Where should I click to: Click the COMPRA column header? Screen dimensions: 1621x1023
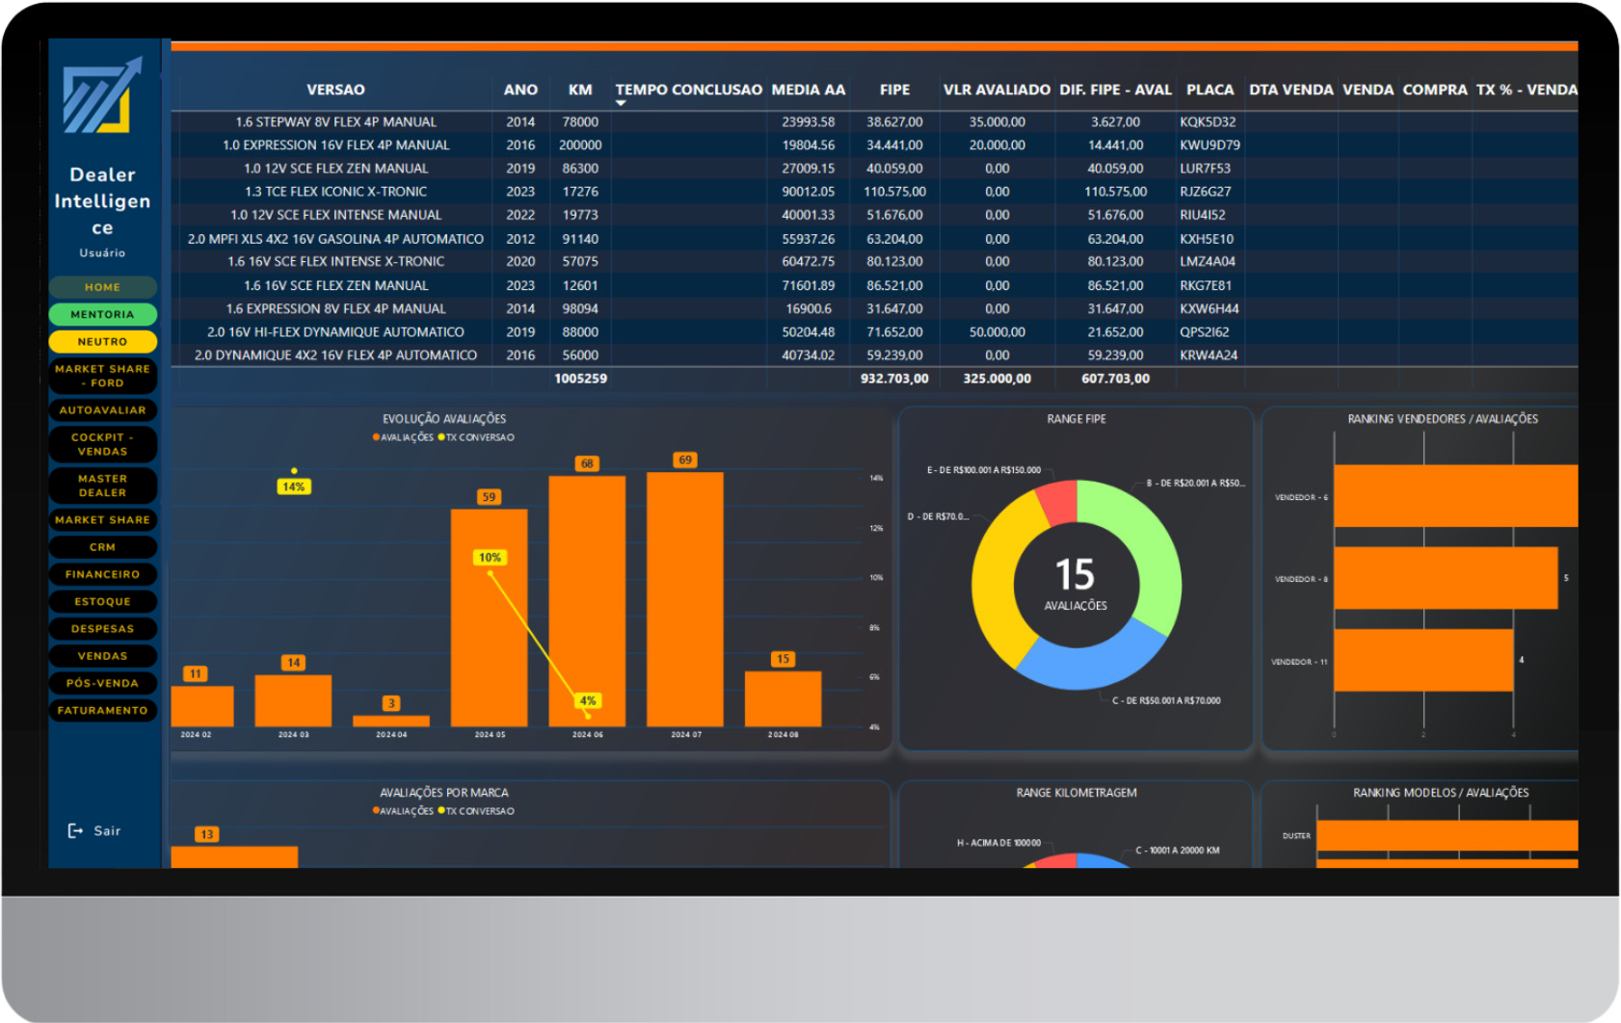(1435, 90)
